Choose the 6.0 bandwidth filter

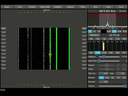coord(125,31)
